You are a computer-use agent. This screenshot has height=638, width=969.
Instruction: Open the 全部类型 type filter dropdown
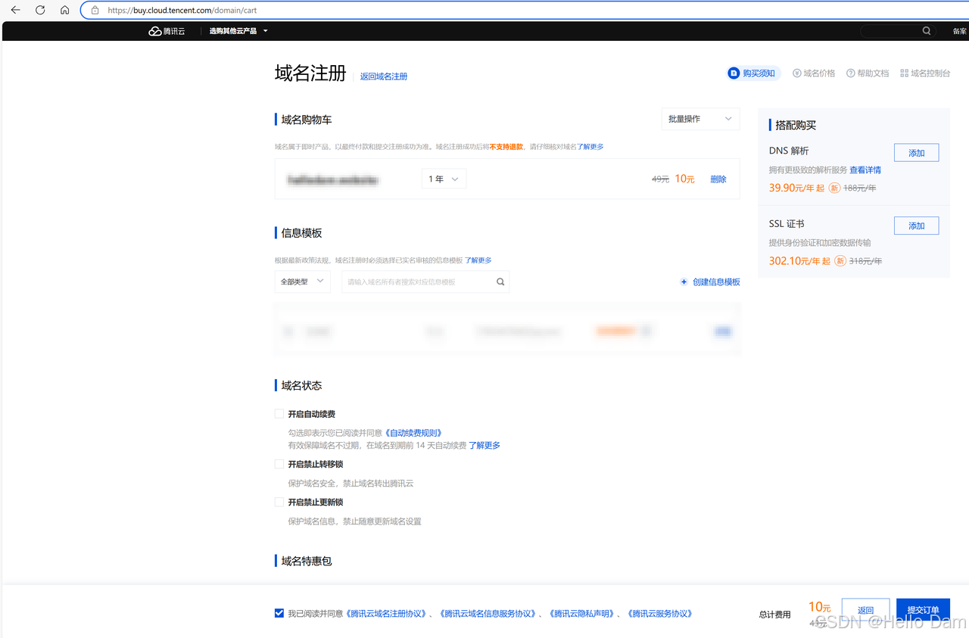(302, 281)
